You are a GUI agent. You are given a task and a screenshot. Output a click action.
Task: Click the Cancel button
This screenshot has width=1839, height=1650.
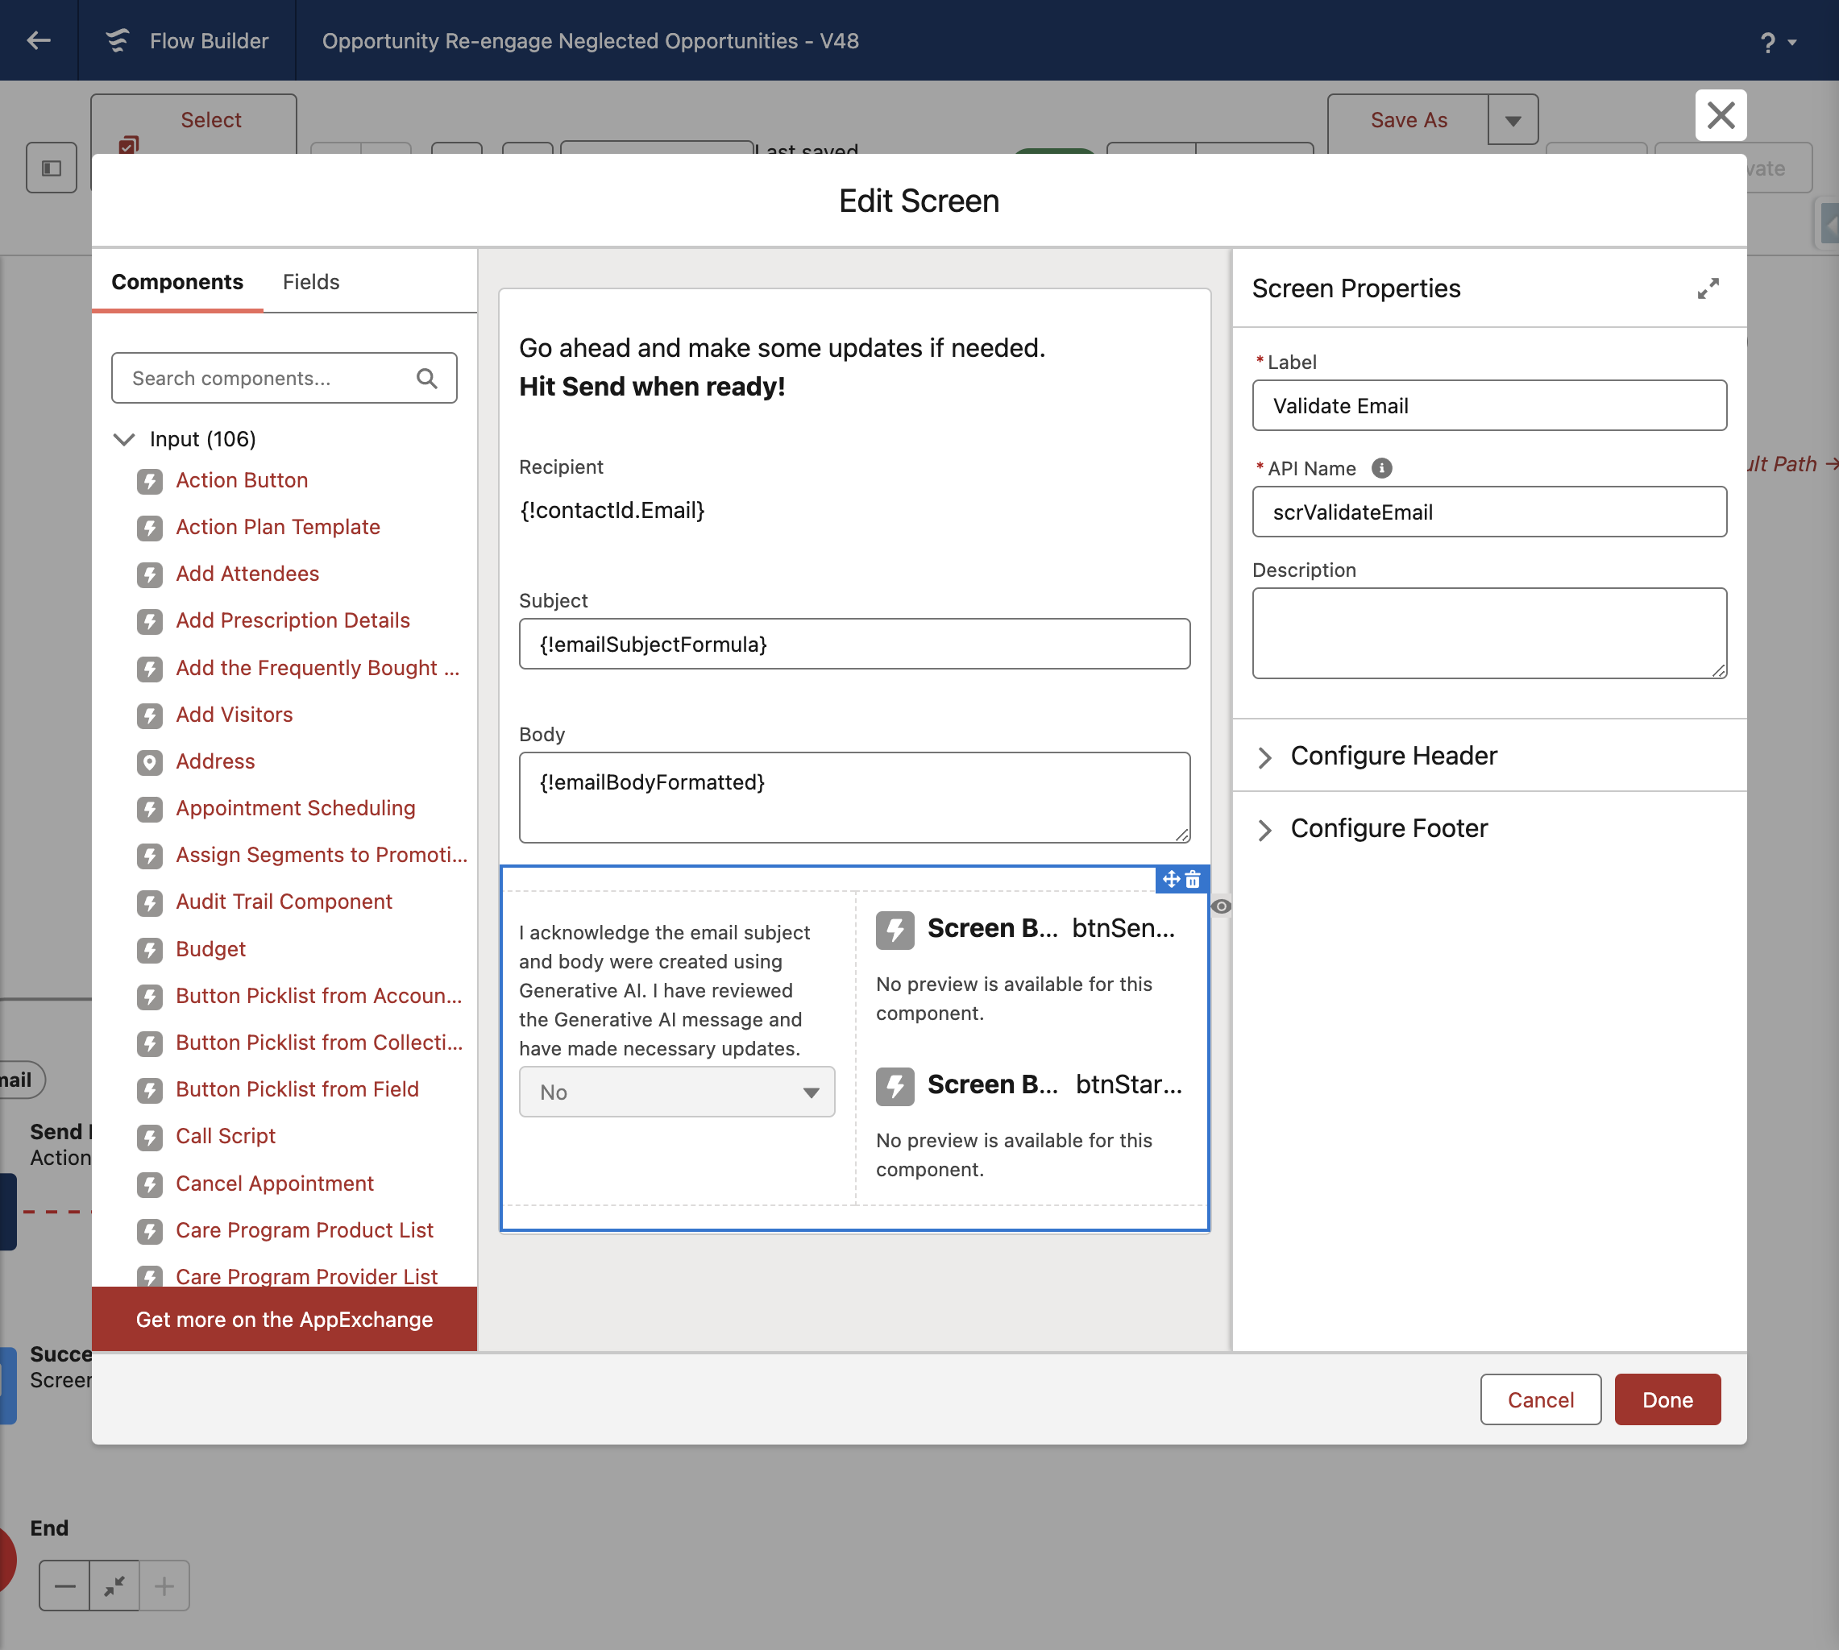pyautogui.click(x=1540, y=1399)
